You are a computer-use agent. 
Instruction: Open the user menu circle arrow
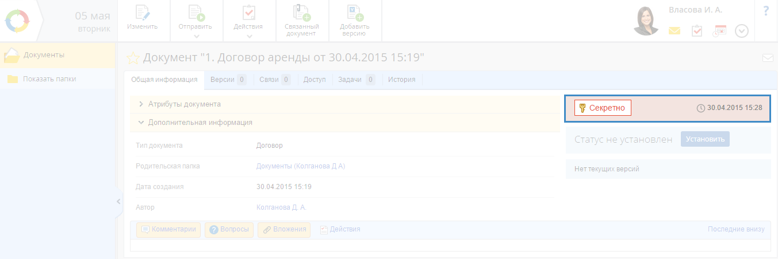[x=742, y=31]
